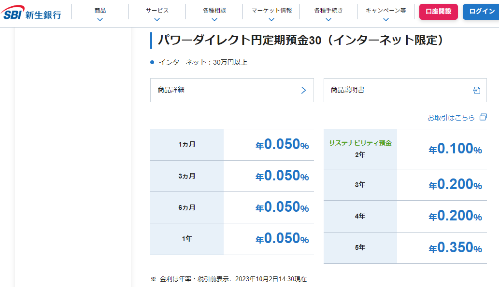Click the 3年 row's 年0.200% rate

tap(455, 184)
